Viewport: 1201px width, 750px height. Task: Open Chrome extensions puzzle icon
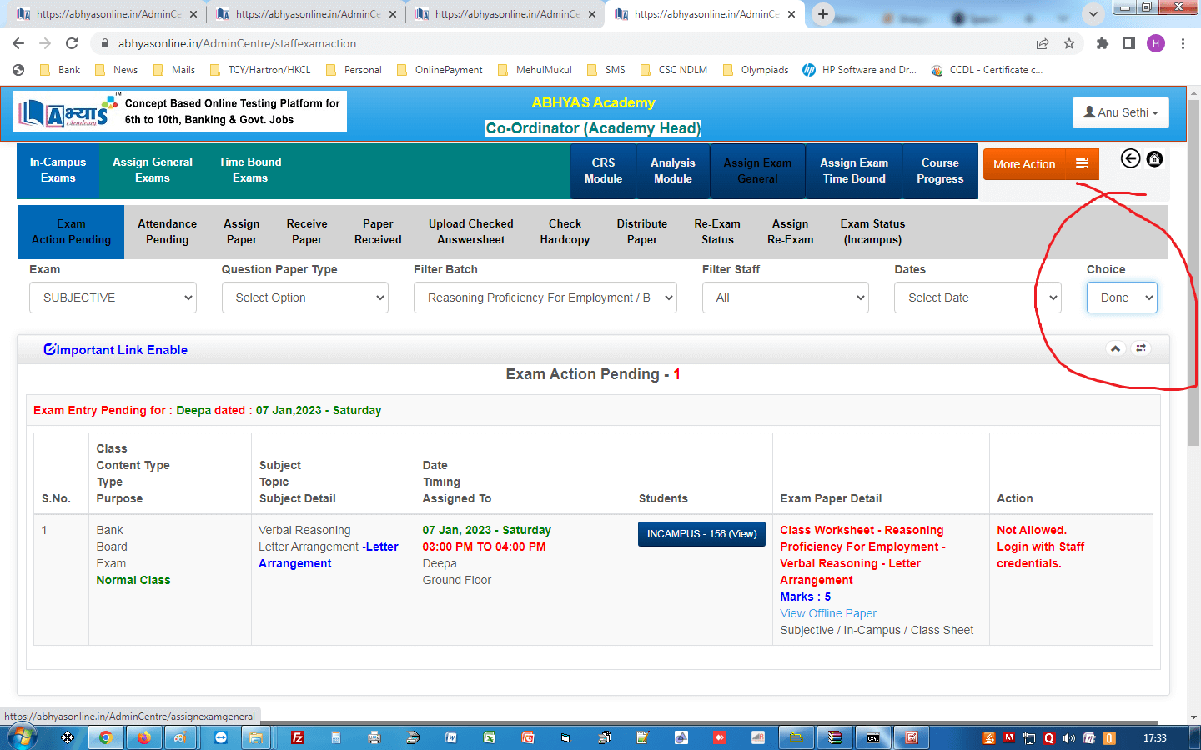tap(1102, 43)
